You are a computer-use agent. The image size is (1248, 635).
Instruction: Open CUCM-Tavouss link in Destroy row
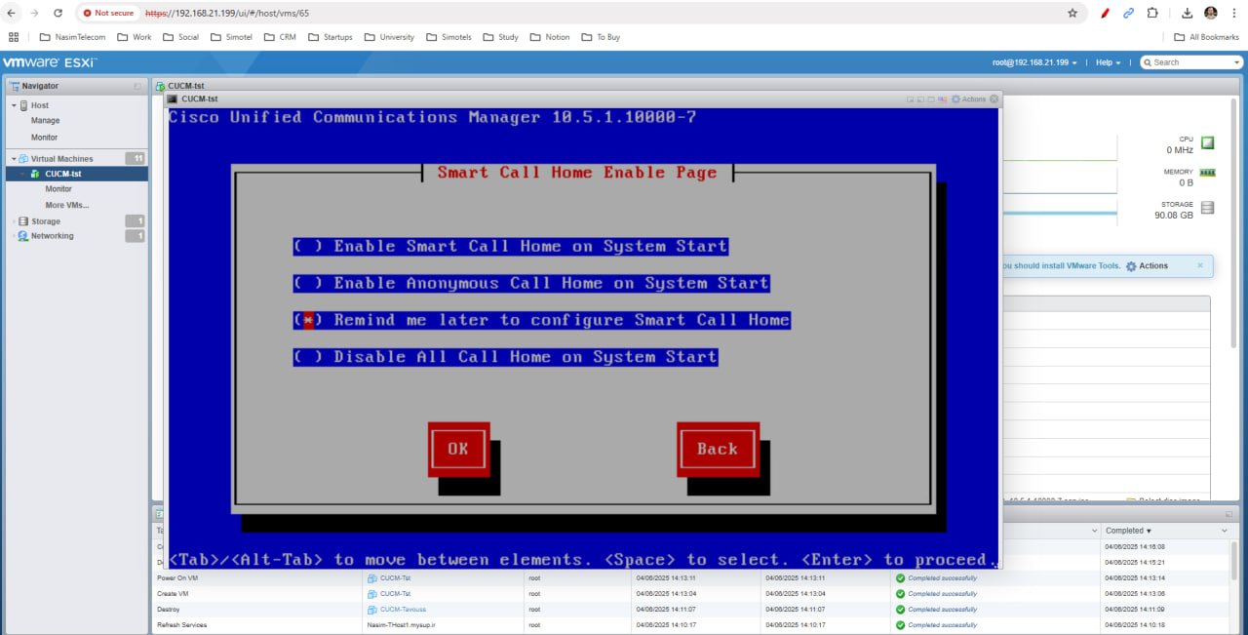(403, 609)
